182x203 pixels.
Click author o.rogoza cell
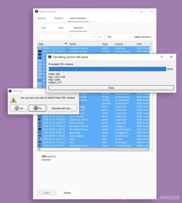point(120,126)
